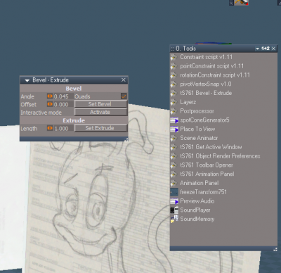
Task: Click the Tools panel resize grip
Action: tap(275, 249)
